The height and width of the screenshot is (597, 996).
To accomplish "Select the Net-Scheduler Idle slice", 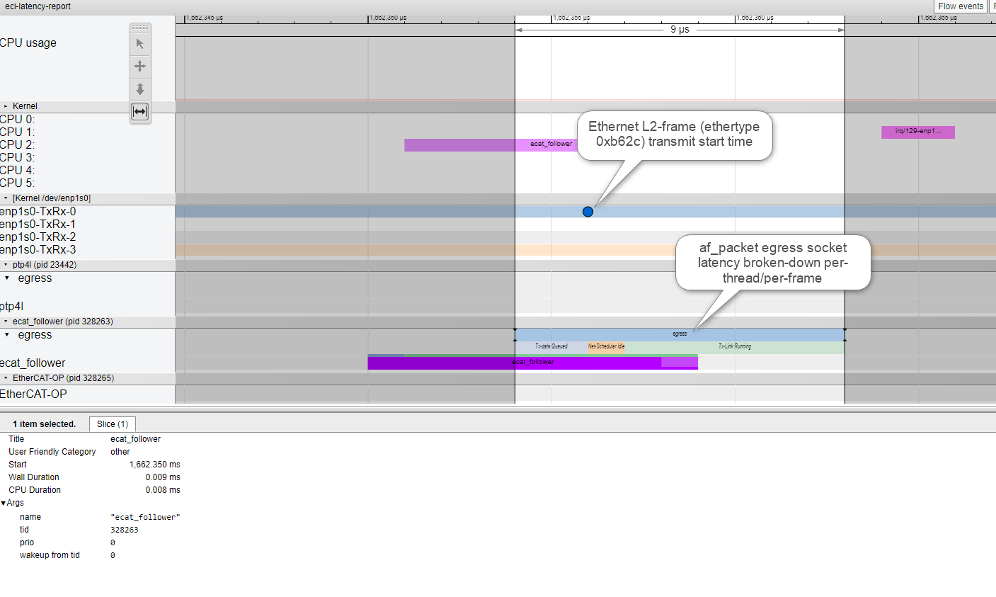I will 607,347.
